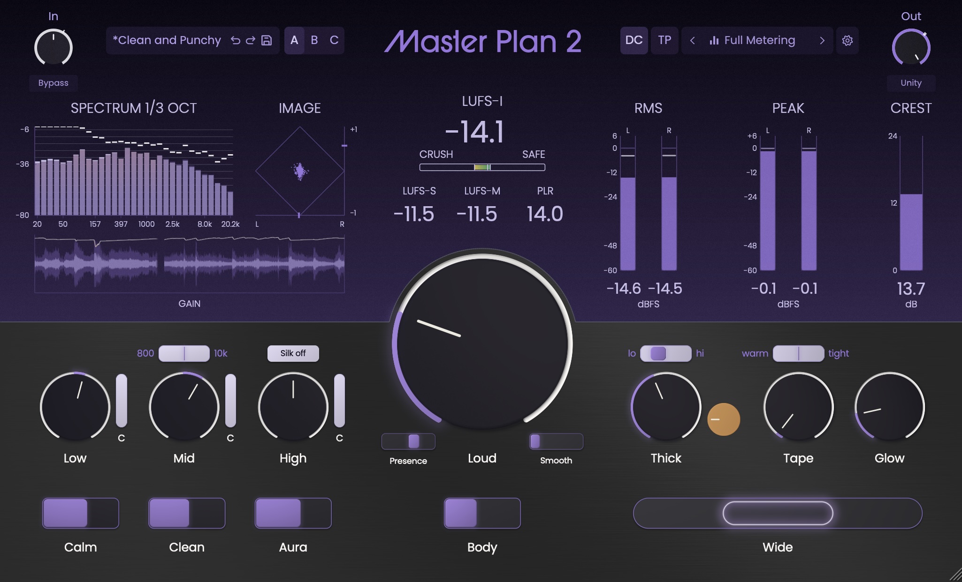Screen dimensions: 962x582
Task: Toggle the Body switch
Action: [x=482, y=513]
